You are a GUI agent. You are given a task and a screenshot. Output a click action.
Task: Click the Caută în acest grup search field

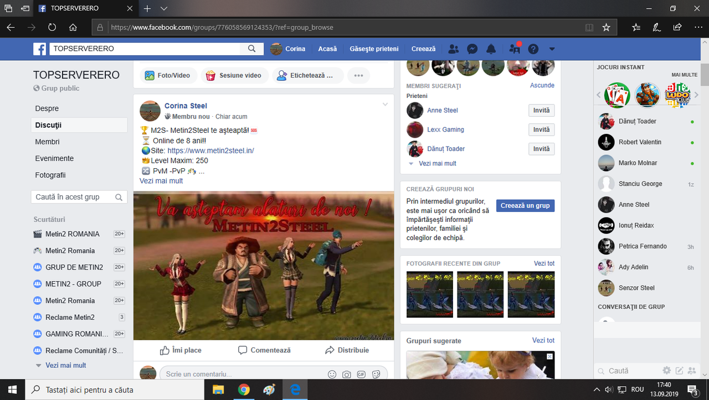click(79, 197)
